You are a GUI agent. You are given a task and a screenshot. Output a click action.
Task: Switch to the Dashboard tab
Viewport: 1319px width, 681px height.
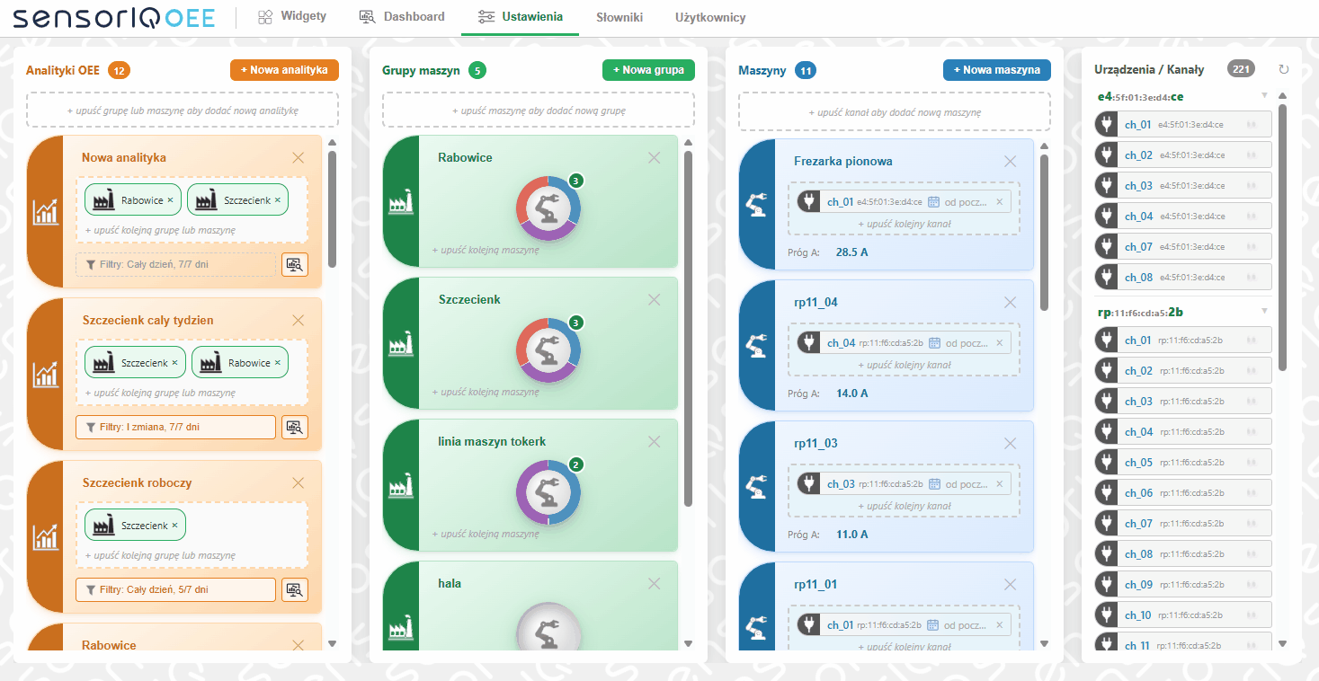[402, 16]
